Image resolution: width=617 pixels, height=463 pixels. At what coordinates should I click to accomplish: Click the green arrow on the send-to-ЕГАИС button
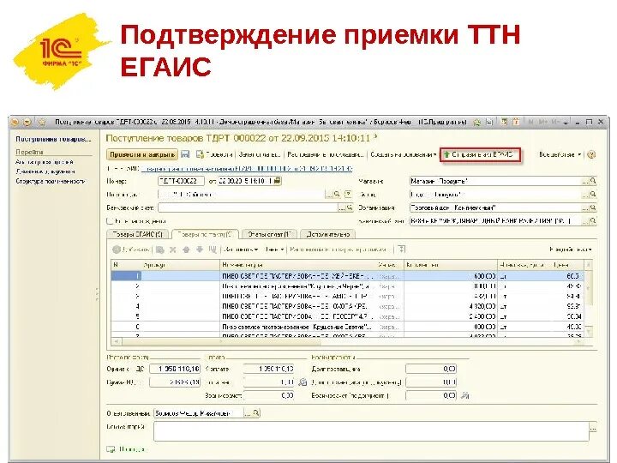coord(446,154)
